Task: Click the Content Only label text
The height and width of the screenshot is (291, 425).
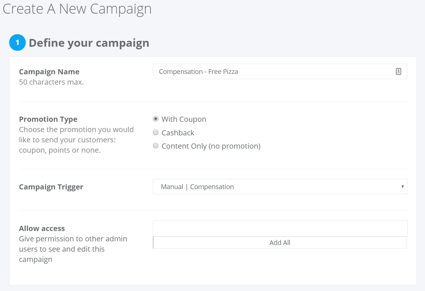Action: (x=211, y=146)
